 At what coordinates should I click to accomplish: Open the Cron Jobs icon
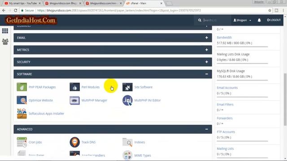22,142
